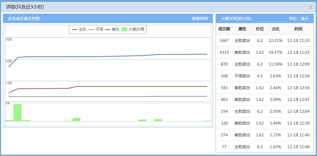Click the tallest green bar in the chart

click(18, 113)
